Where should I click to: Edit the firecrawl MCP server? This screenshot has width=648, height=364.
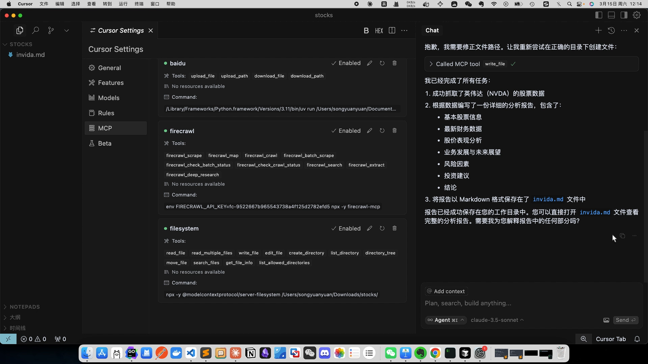pyautogui.click(x=370, y=131)
